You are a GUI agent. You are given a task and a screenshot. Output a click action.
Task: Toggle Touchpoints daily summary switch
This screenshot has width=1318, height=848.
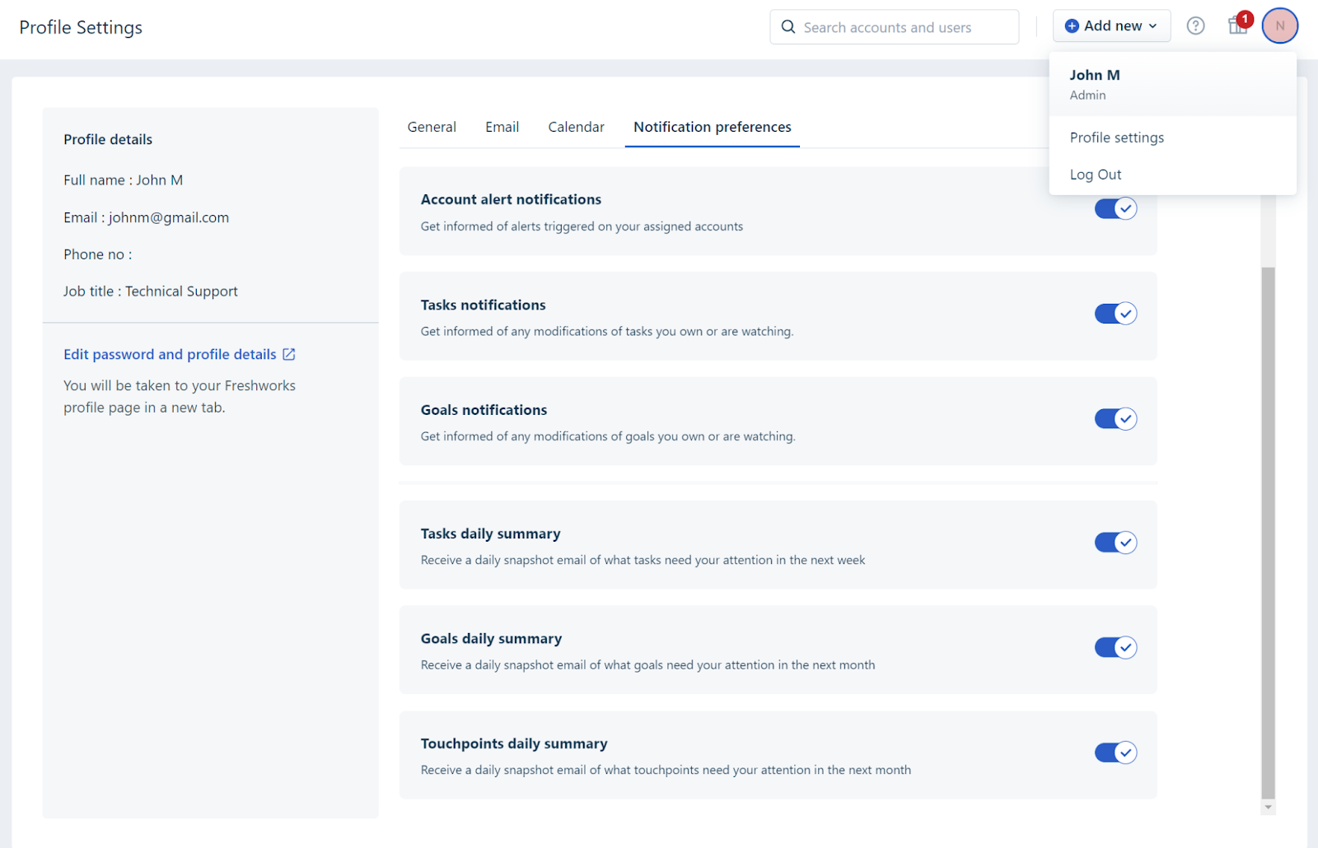1115,752
